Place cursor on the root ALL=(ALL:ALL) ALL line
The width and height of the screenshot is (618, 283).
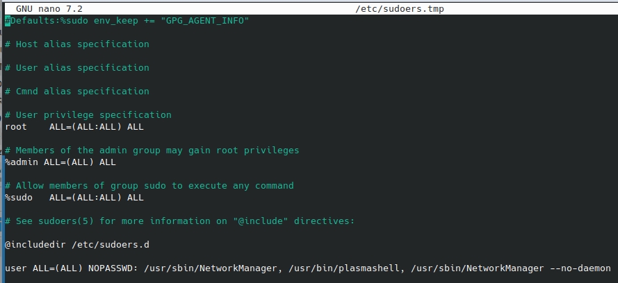pos(74,126)
